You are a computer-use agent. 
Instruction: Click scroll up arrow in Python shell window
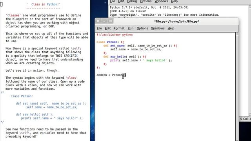250,6
